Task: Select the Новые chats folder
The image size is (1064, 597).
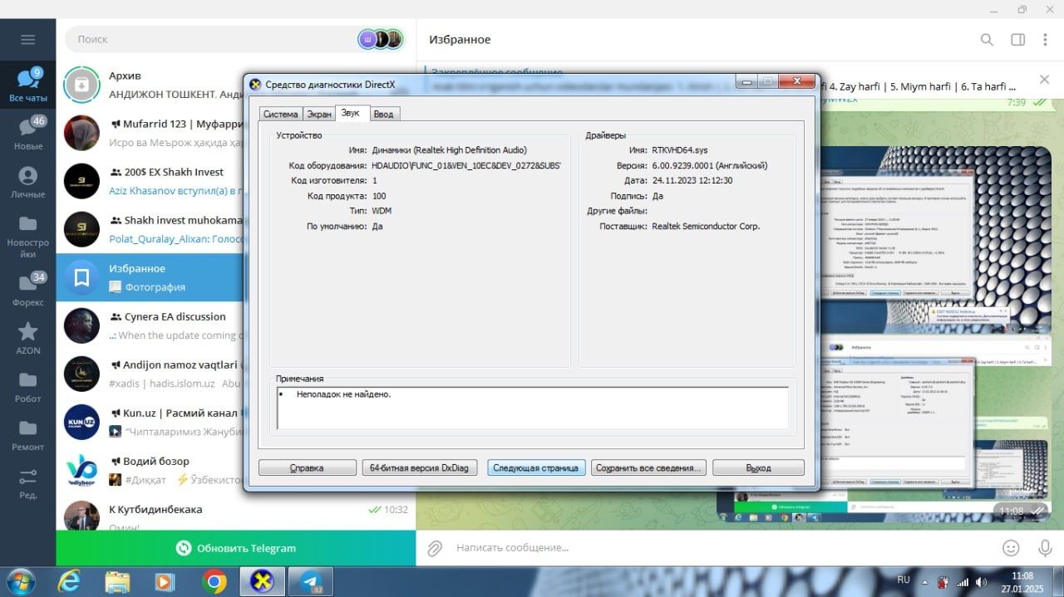Action: [x=28, y=133]
